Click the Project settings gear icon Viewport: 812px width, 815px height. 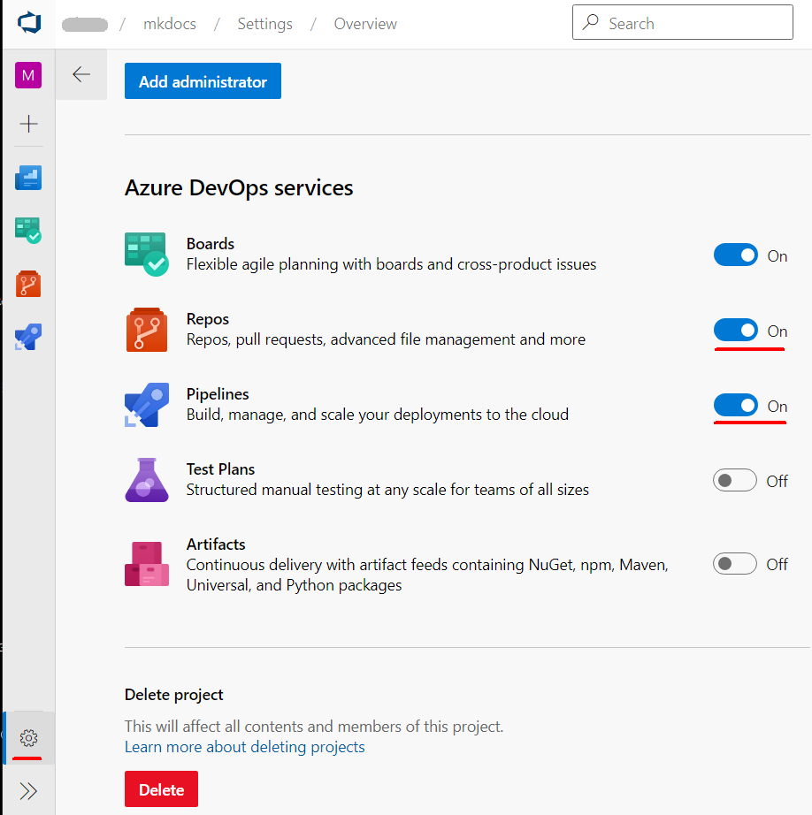[28, 737]
